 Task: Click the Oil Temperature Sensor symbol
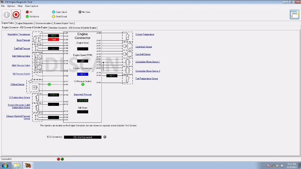click(37, 98)
